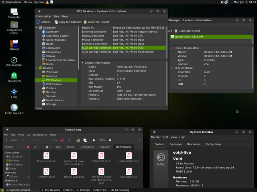This screenshot has height=192, width=257.
Task: Click the SBLive! path bar button
Action: pyautogui.click(x=105, y=147)
